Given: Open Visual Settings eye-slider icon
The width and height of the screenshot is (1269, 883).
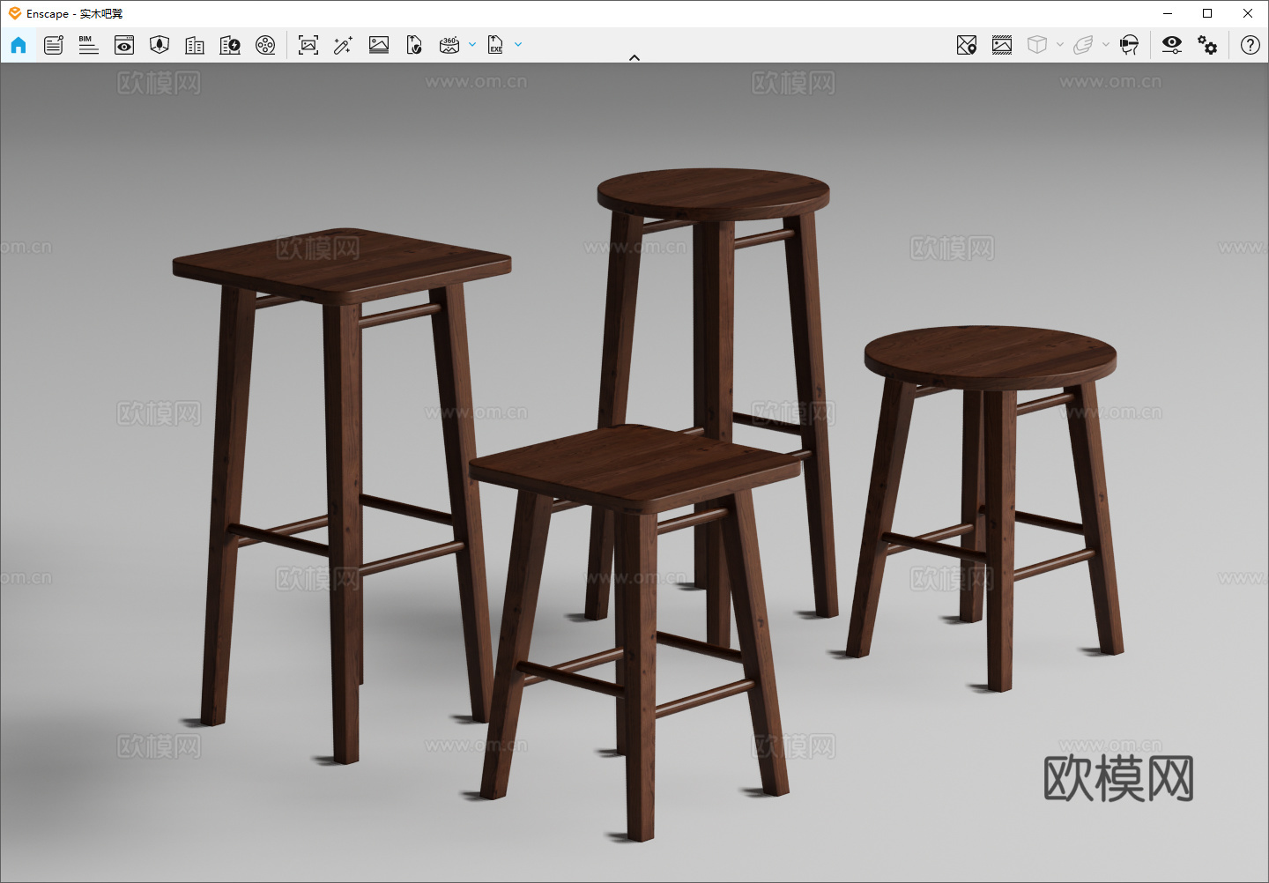Looking at the screenshot, I should [x=1172, y=45].
